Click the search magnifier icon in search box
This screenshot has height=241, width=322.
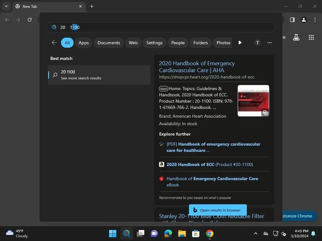[x=54, y=27]
